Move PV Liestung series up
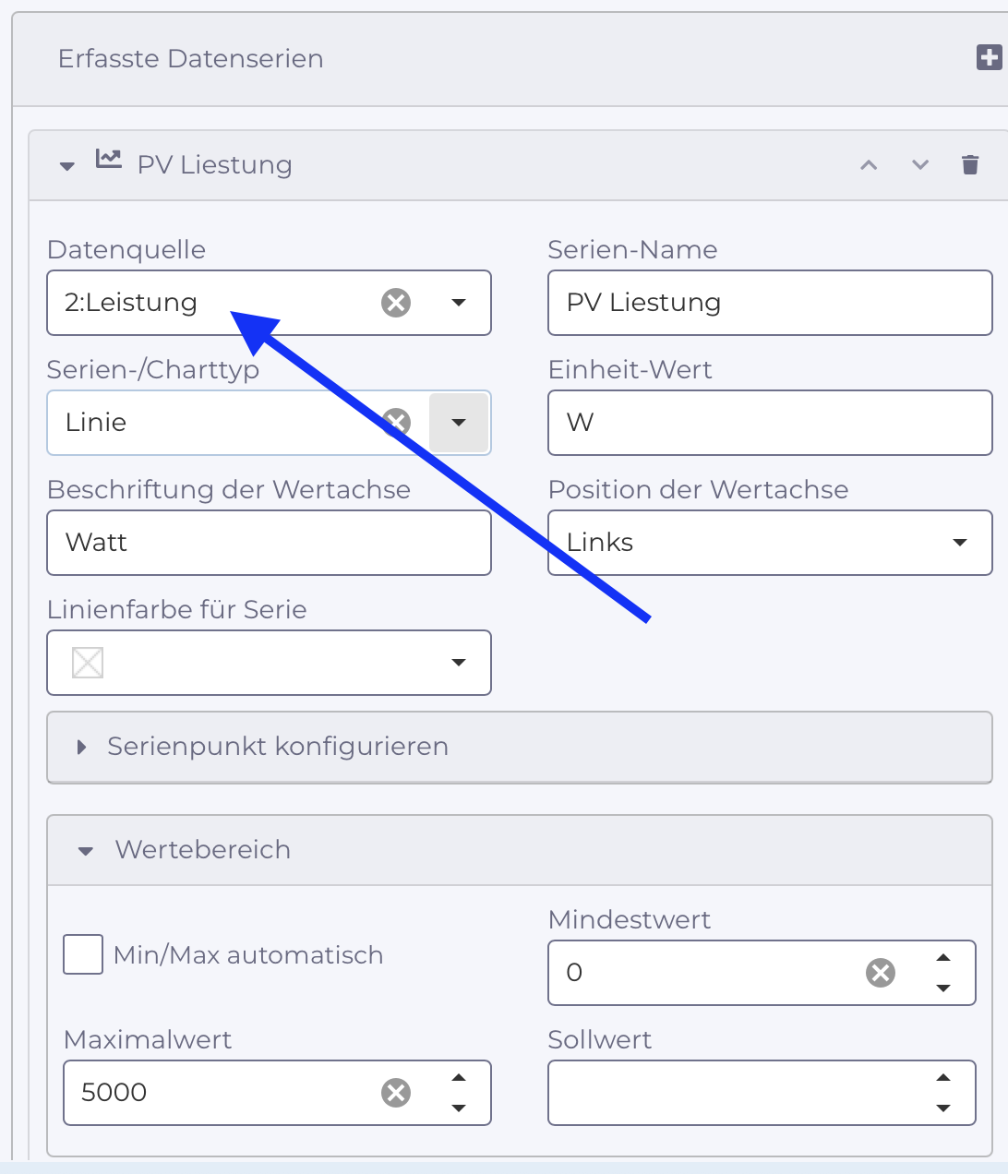 [x=869, y=165]
